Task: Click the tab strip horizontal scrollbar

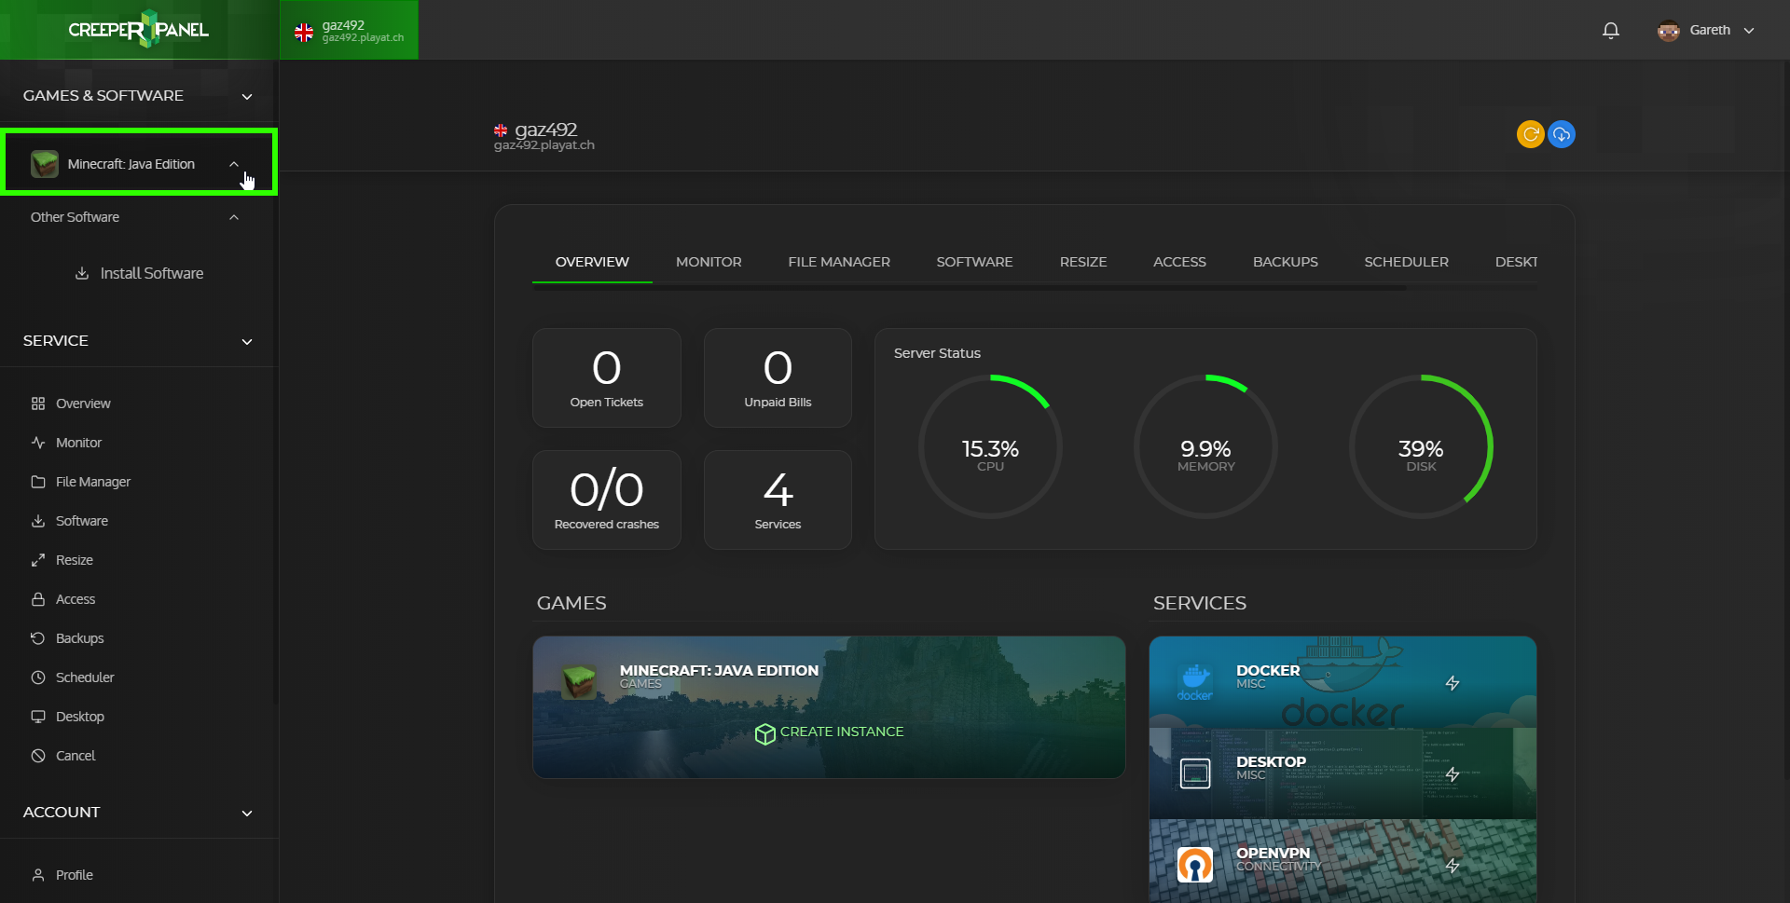Action: [x=970, y=289]
